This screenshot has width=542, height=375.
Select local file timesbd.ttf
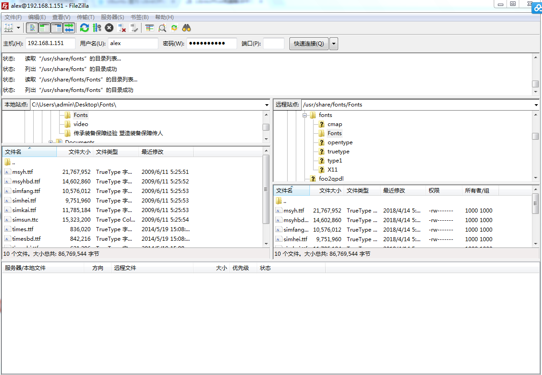click(x=26, y=239)
